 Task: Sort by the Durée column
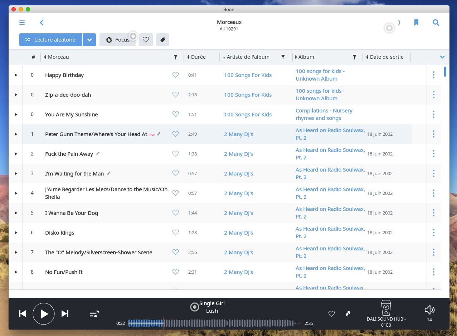click(x=196, y=57)
